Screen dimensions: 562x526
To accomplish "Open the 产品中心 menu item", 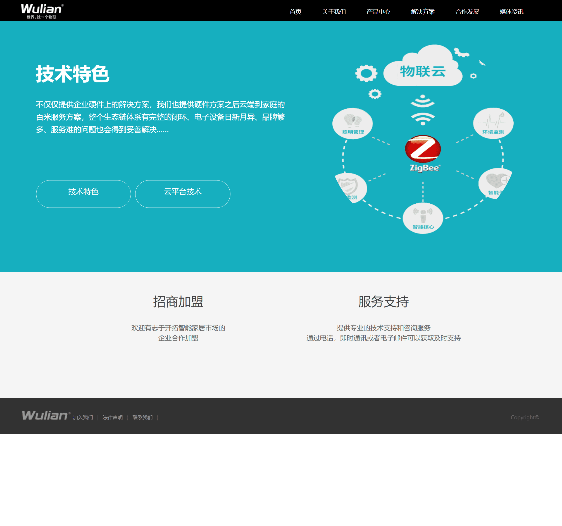I will click(x=378, y=11).
